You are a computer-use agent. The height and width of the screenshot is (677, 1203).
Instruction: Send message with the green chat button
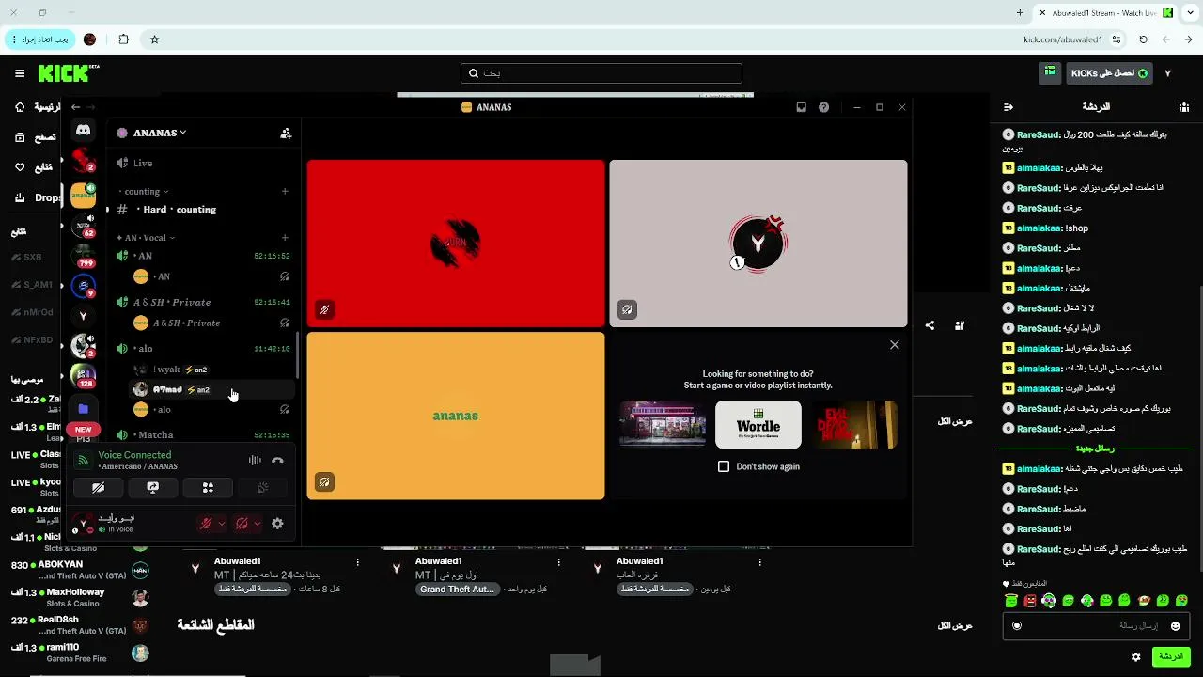[1171, 656]
